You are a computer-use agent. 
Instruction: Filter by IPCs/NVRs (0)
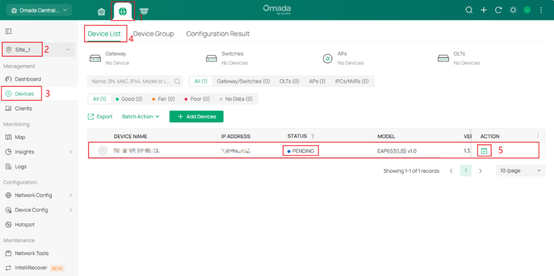click(x=352, y=81)
